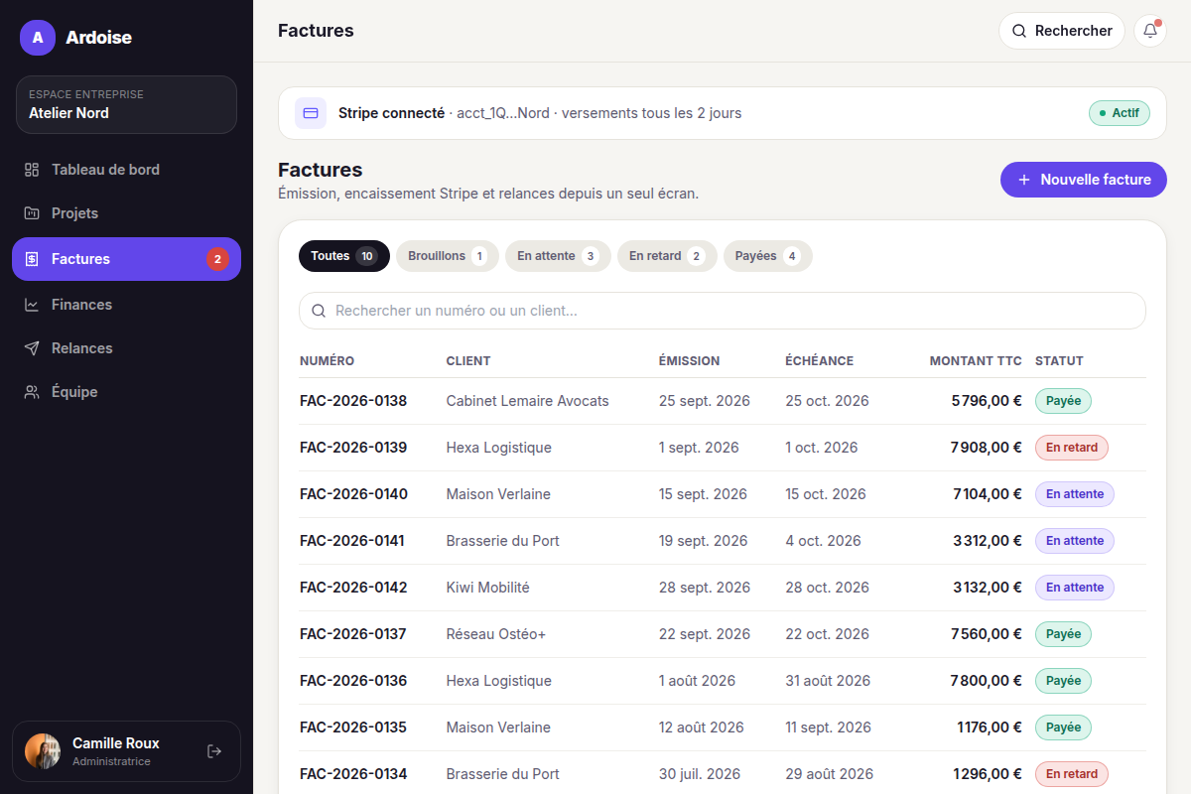The width and height of the screenshot is (1191, 794).
Task: Click the amount 3 312,00 €
Action: coord(988,541)
